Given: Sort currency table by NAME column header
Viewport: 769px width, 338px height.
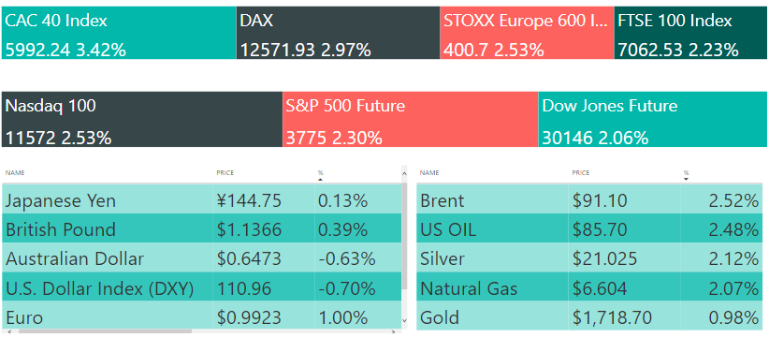Looking at the screenshot, I should tap(15, 173).
